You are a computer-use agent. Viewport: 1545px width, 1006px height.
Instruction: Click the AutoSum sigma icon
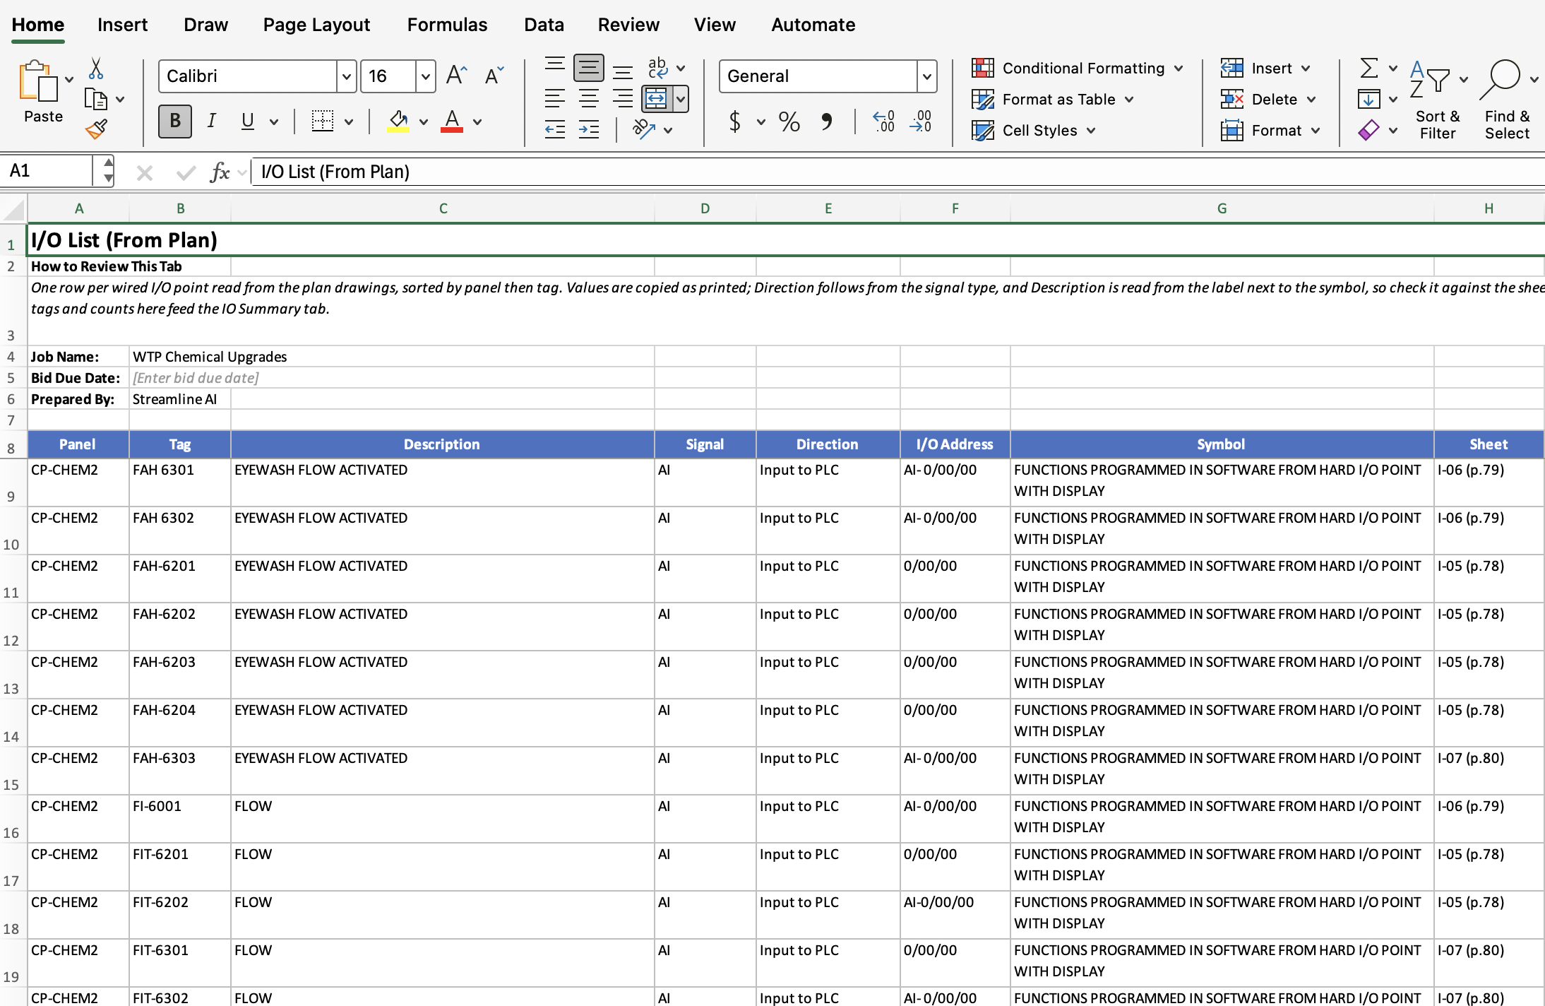click(x=1368, y=68)
